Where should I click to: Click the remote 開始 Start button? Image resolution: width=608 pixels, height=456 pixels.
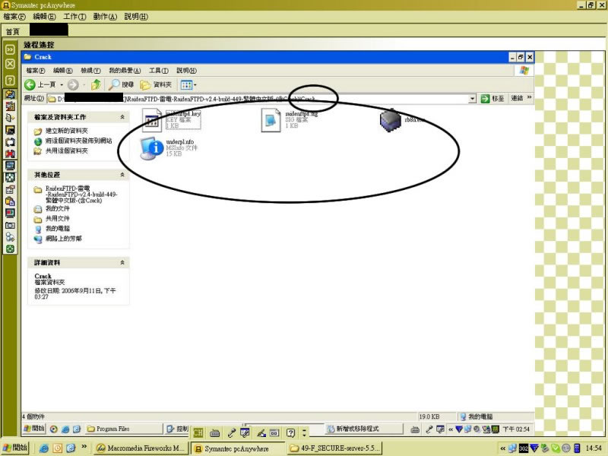(34, 429)
